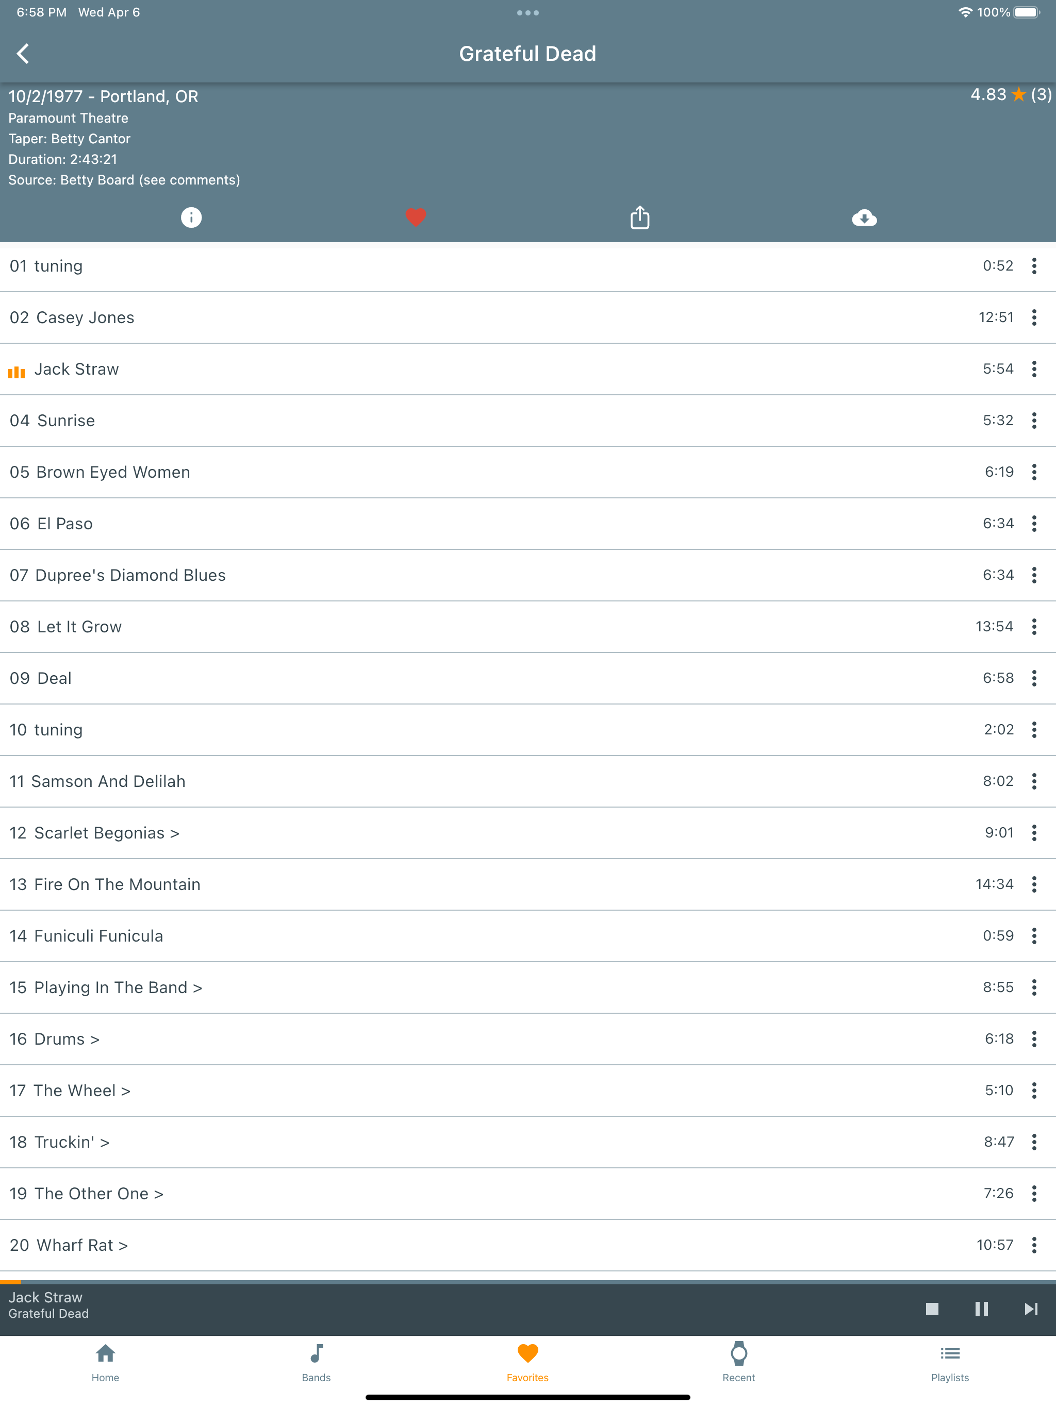Viewport: 1056px width, 1408px height.
Task: Open options menu for Let It Grow
Action: click(1034, 627)
